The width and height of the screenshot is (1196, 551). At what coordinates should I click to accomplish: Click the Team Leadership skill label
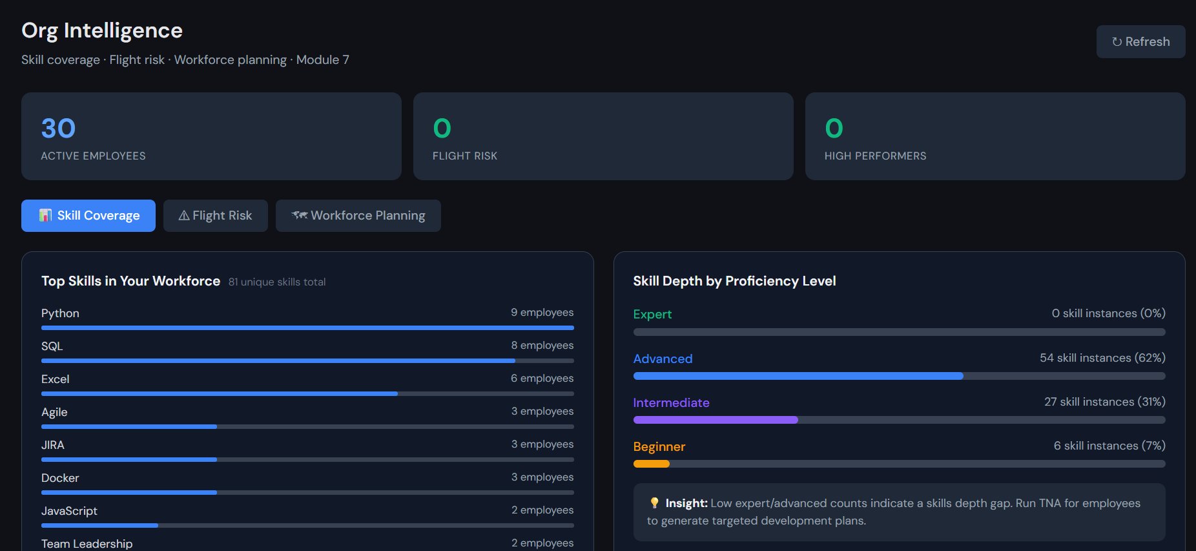pyautogui.click(x=87, y=544)
